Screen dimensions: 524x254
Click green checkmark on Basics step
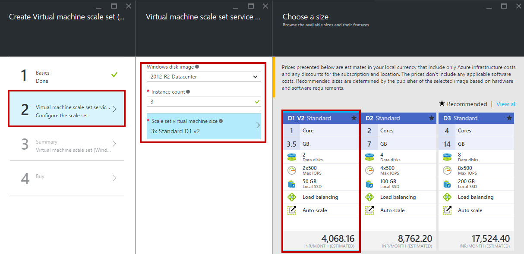coord(114,75)
